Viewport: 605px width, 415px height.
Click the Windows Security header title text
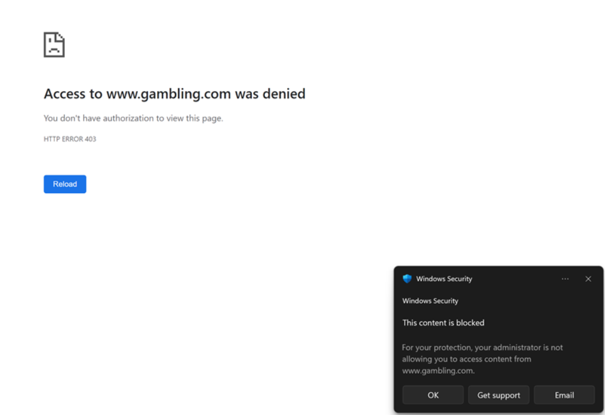(x=444, y=279)
